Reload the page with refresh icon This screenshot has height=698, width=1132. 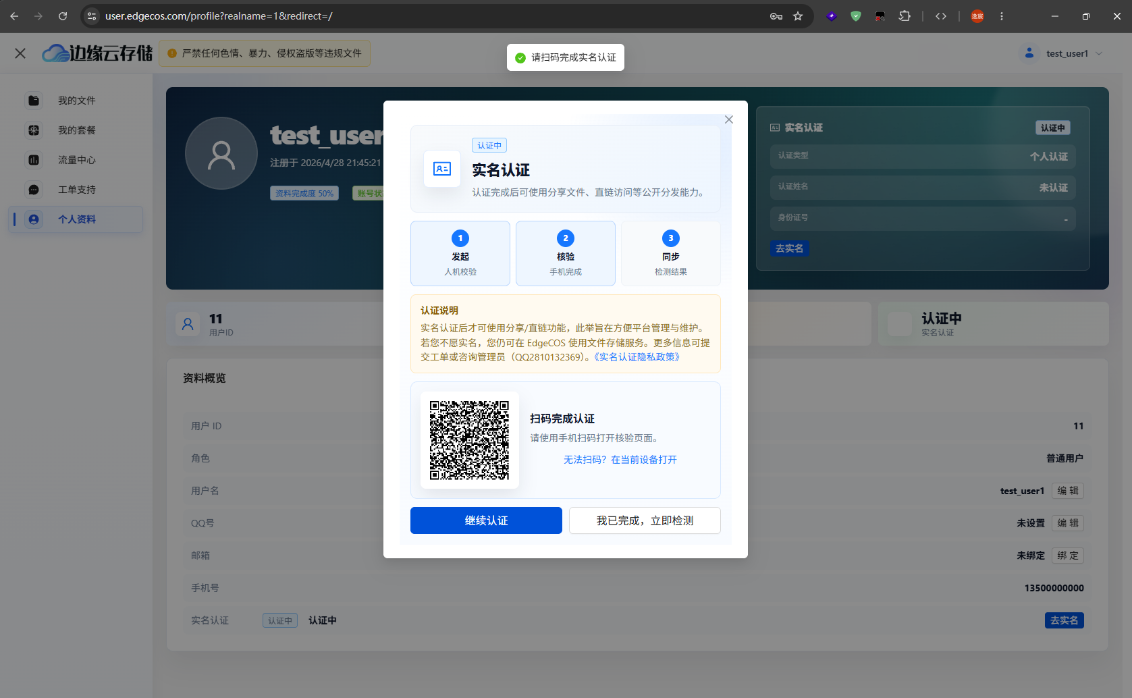pos(63,16)
